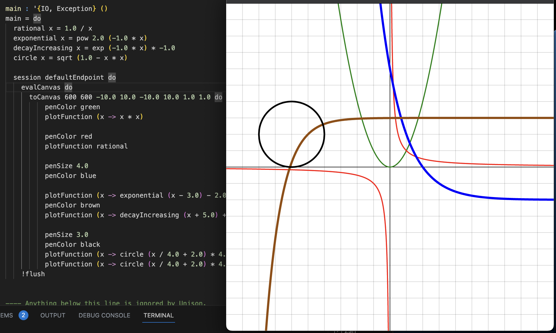Open the OUTPUT panel tab
Viewport: 556px width, 333px height.
point(53,315)
